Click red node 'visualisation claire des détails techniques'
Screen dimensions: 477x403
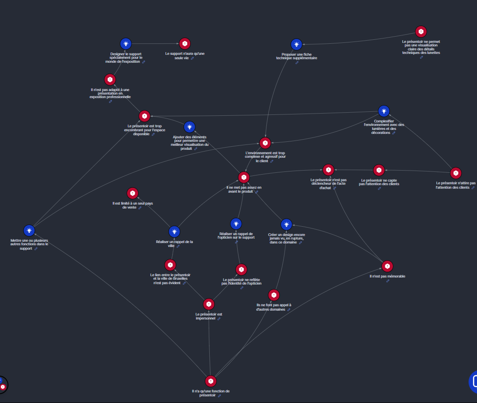pos(421,31)
